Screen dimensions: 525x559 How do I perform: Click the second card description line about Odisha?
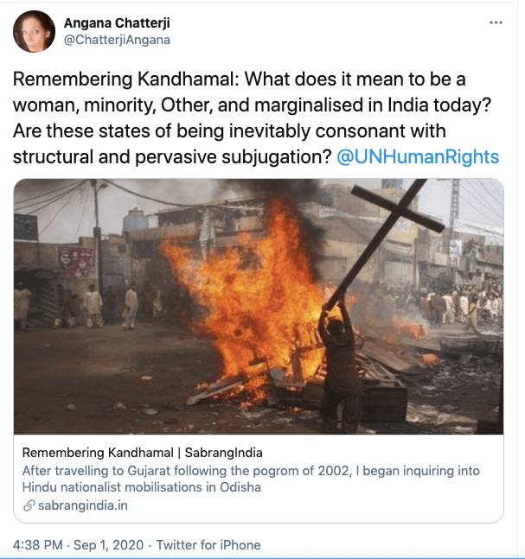pyautogui.click(x=141, y=487)
